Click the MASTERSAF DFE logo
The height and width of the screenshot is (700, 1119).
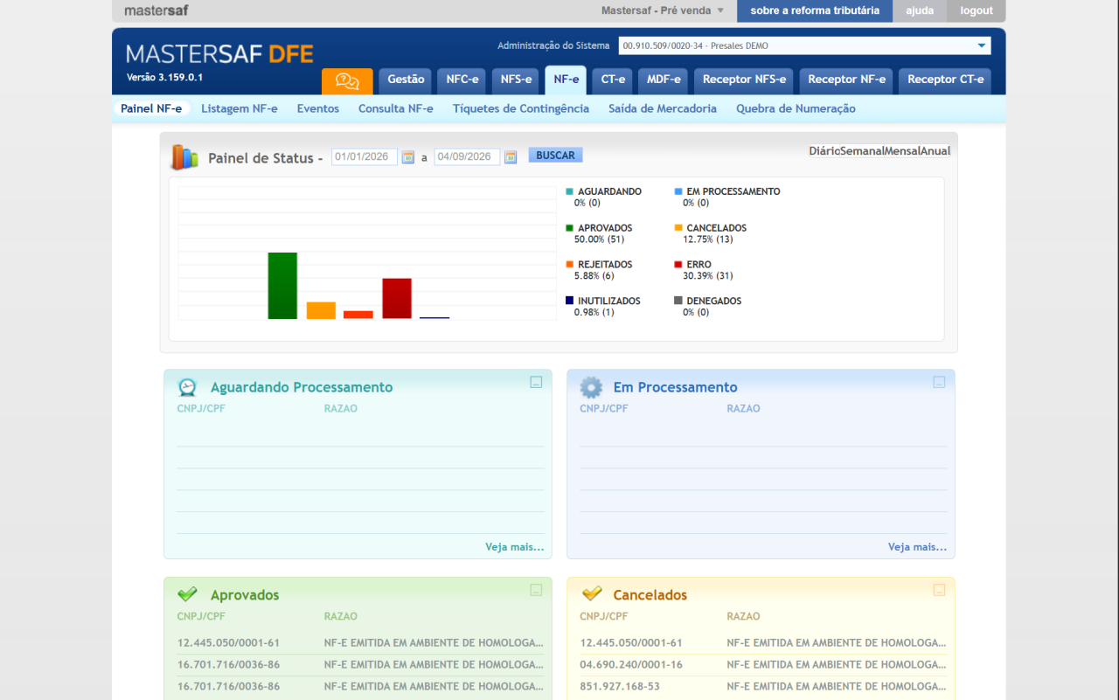pyautogui.click(x=219, y=53)
